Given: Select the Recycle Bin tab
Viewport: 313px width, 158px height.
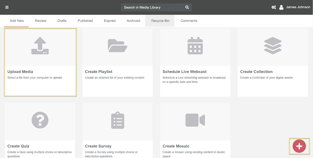Looking at the screenshot, I should (160, 21).
